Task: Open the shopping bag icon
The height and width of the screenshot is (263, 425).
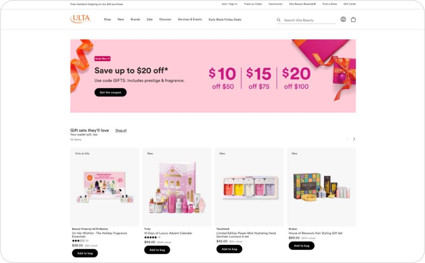Action: [353, 19]
